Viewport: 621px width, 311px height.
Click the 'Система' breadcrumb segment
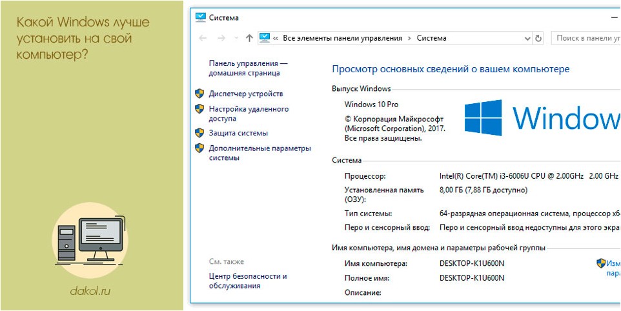(432, 38)
